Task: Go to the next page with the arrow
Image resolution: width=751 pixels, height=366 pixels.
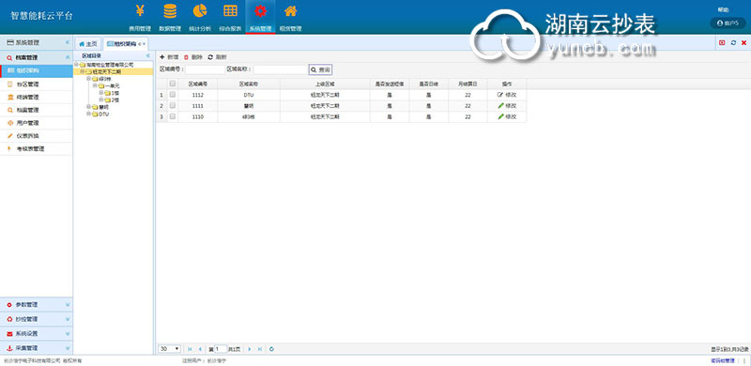Action: tap(250, 349)
